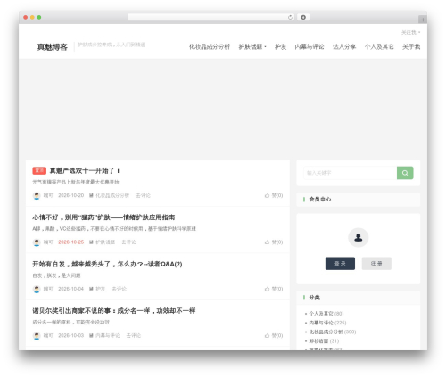Screen dimensions: 446x377
Task: Open category tag 护肤话题 under second post
Action: 105,242
